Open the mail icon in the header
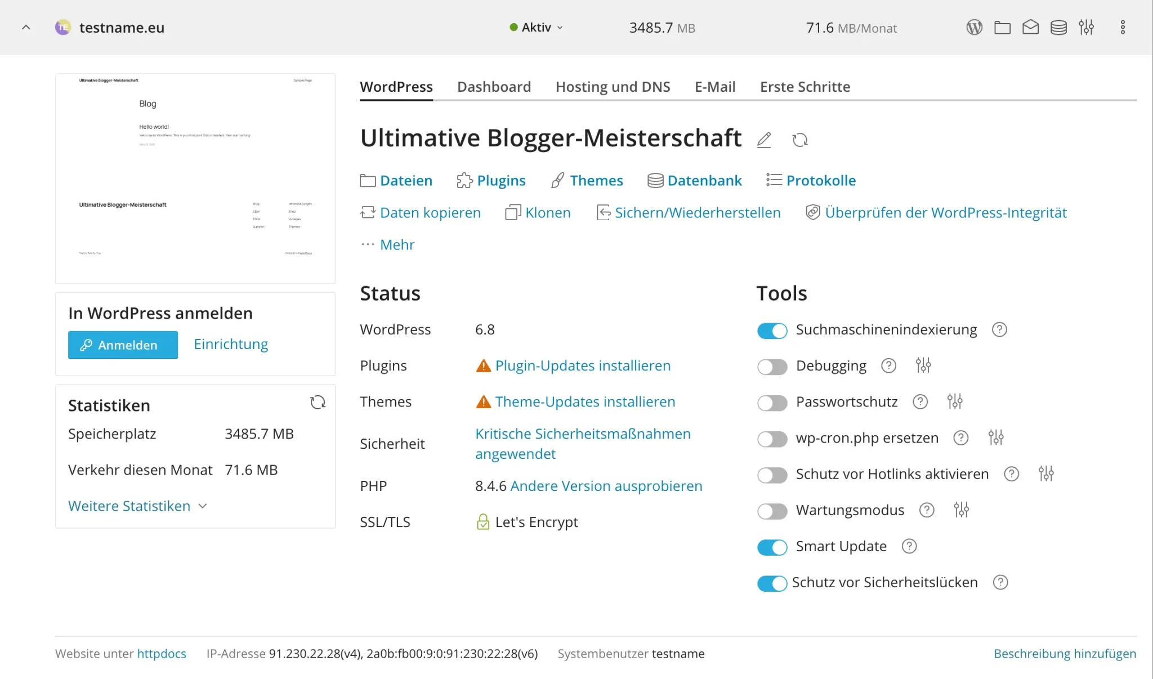 1031,26
